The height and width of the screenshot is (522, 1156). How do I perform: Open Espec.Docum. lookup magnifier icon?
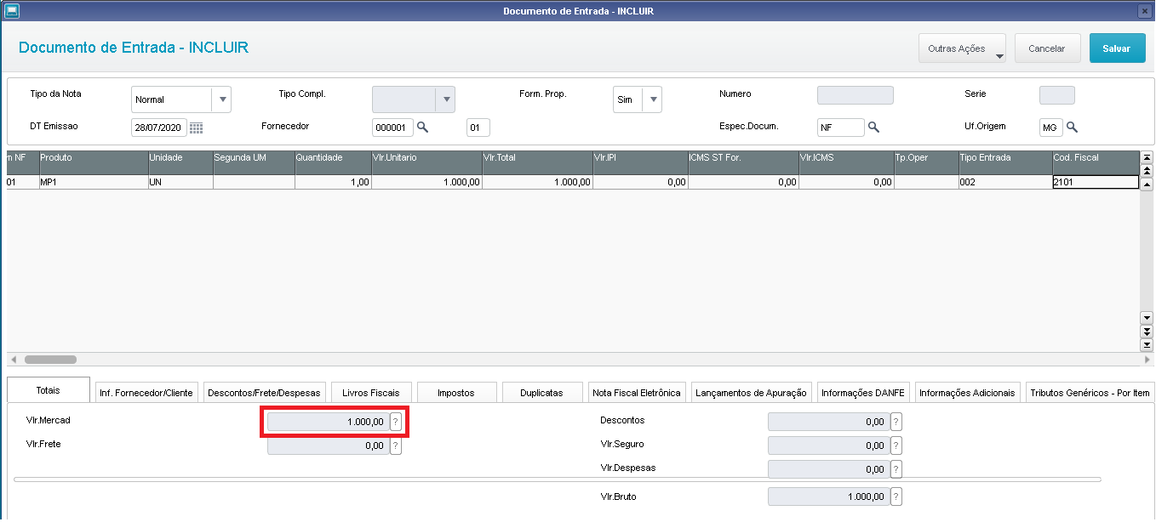(x=873, y=128)
